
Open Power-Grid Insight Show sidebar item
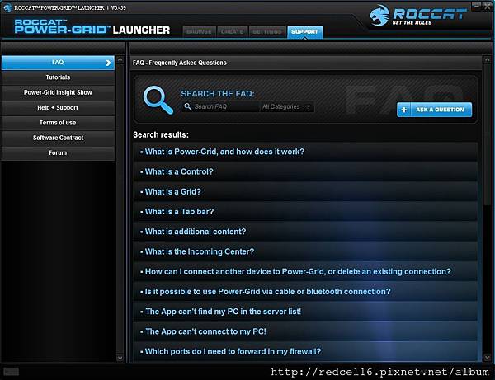point(58,92)
